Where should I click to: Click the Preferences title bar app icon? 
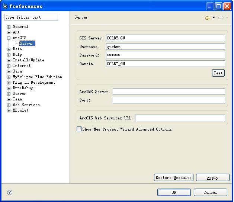(x=5, y=6)
